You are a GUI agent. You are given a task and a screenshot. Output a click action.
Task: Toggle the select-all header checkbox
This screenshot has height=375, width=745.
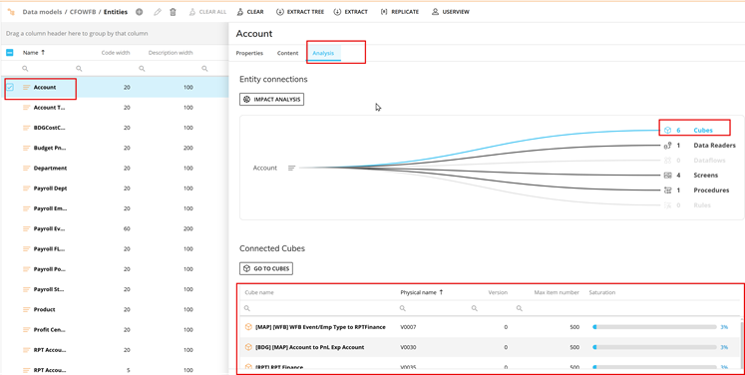pyautogui.click(x=10, y=53)
